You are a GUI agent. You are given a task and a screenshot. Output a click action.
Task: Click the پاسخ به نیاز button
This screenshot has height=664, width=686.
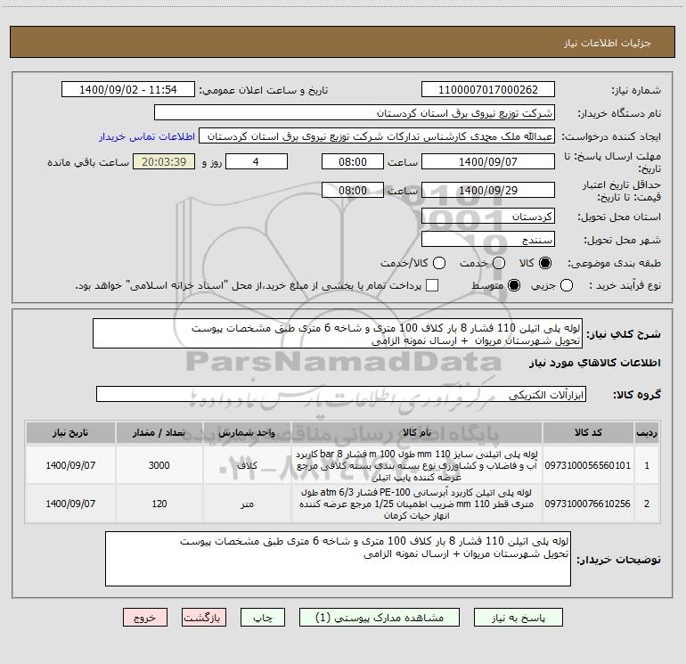pyautogui.click(x=518, y=617)
